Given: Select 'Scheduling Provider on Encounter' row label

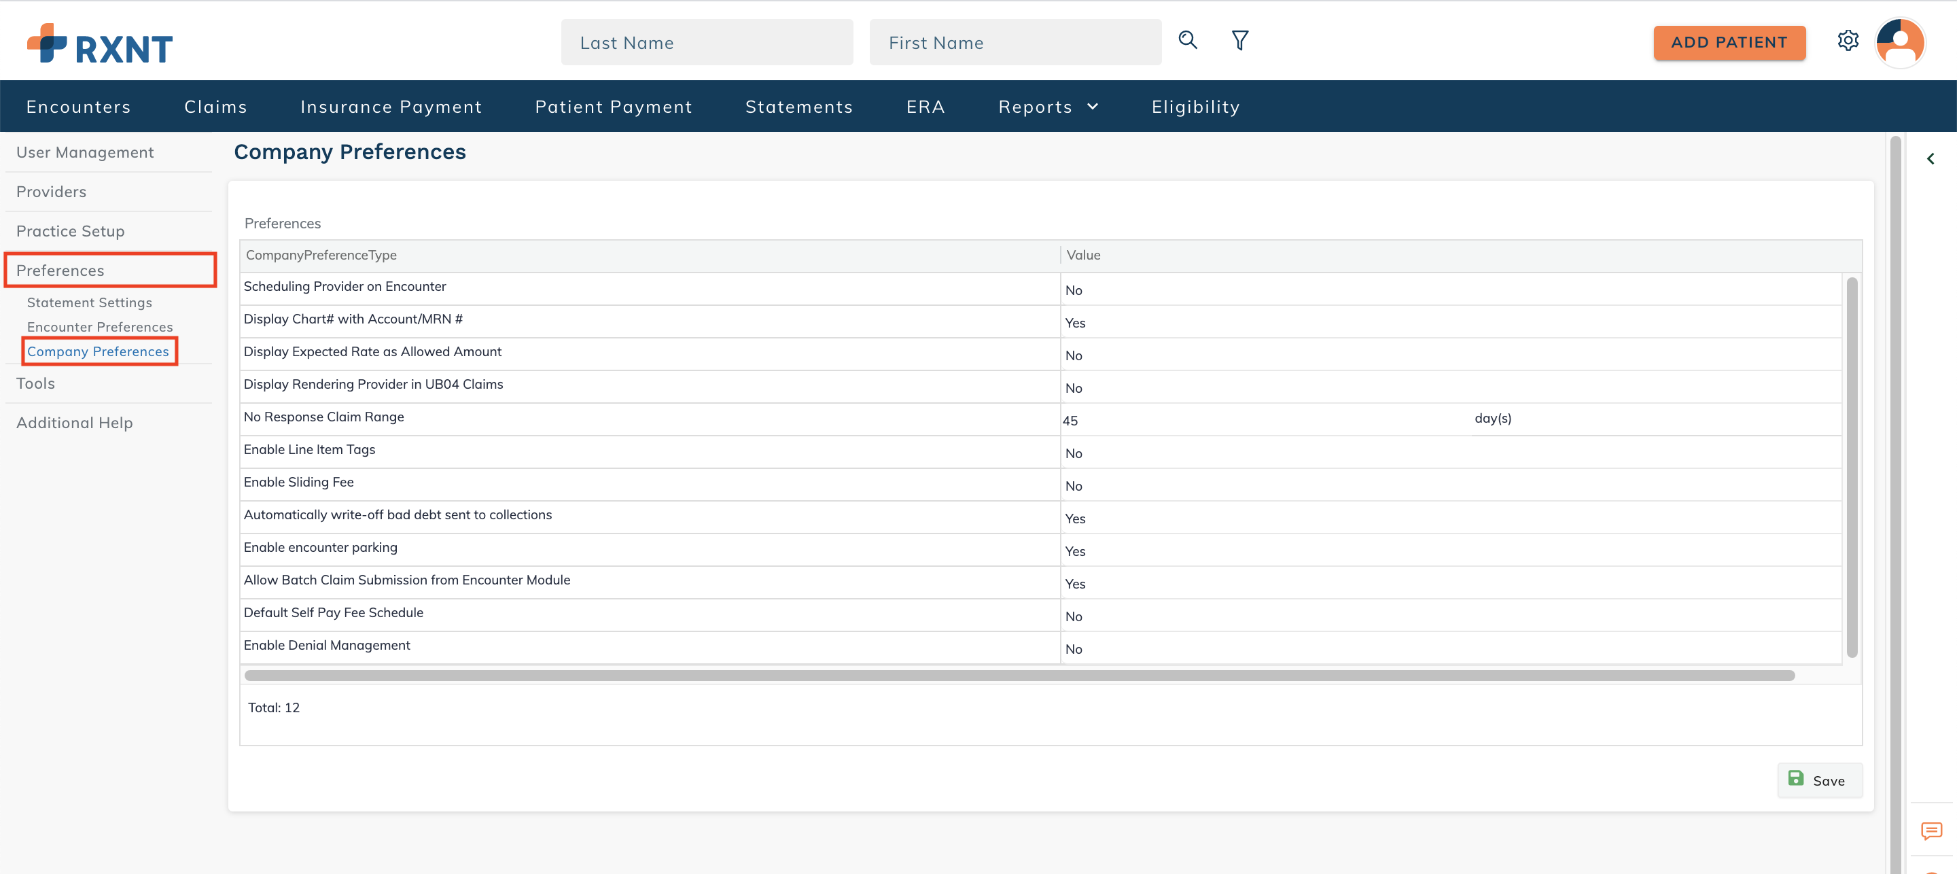Looking at the screenshot, I should 344,287.
